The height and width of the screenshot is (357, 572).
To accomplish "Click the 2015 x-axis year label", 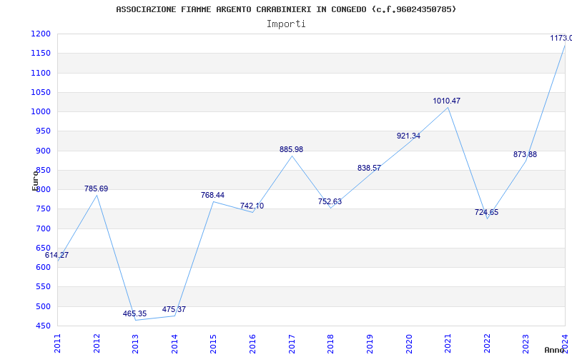I will tap(214, 343).
